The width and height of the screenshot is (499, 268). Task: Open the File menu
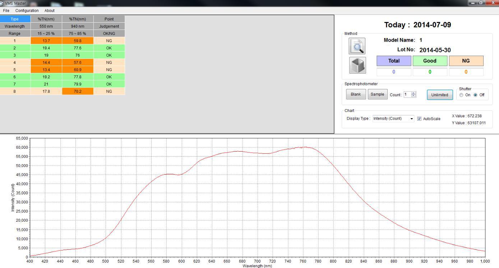coord(6,10)
